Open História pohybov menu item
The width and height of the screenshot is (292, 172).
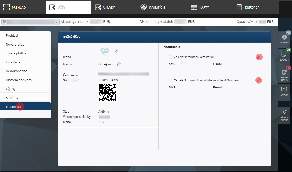click(x=19, y=80)
